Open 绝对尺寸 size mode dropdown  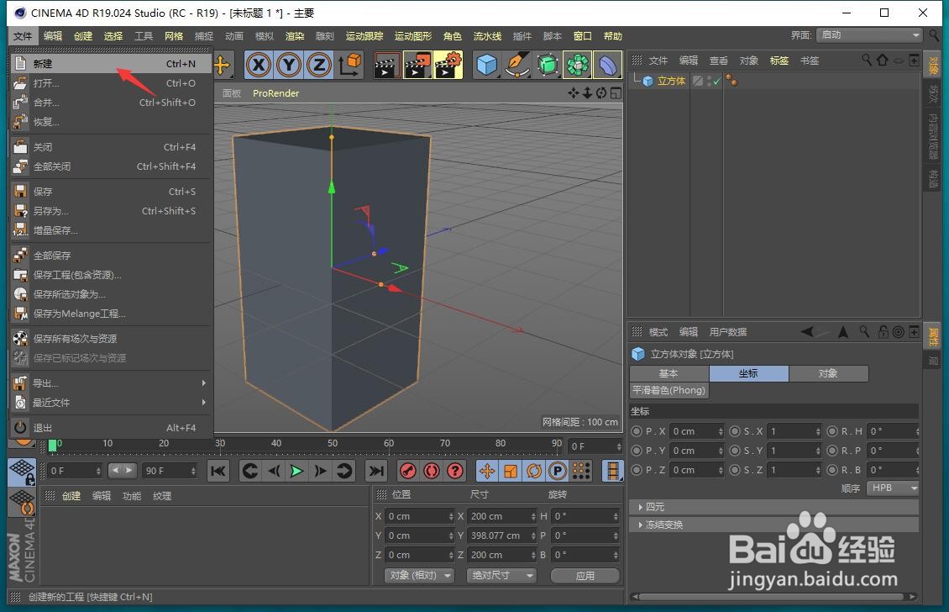(501, 575)
